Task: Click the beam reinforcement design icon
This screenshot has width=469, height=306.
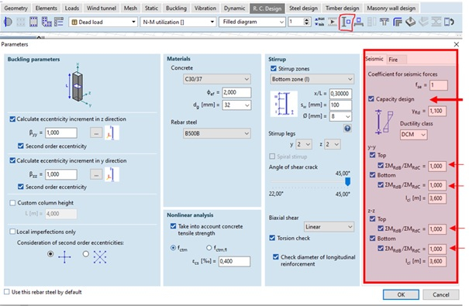Action: (359, 22)
